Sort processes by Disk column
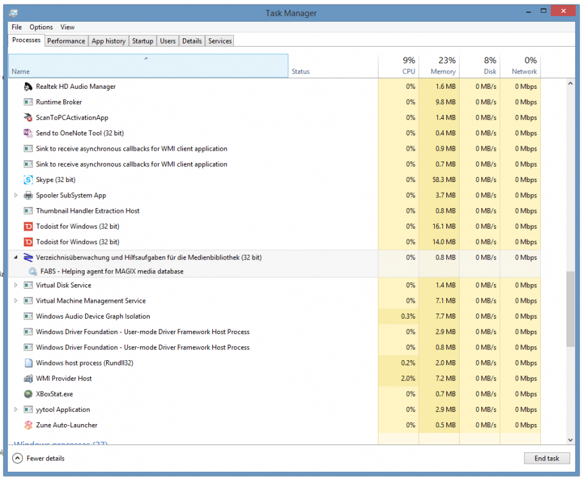The width and height of the screenshot is (583, 479). pyautogui.click(x=479, y=66)
